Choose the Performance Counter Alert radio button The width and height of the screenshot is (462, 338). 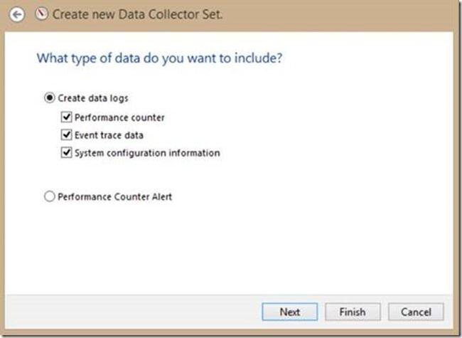[x=50, y=196]
